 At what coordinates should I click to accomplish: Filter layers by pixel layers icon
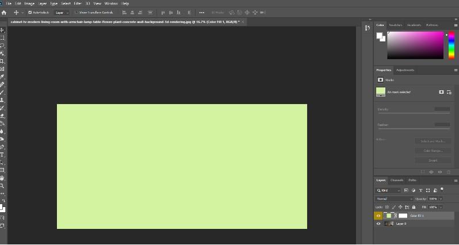pos(406,190)
